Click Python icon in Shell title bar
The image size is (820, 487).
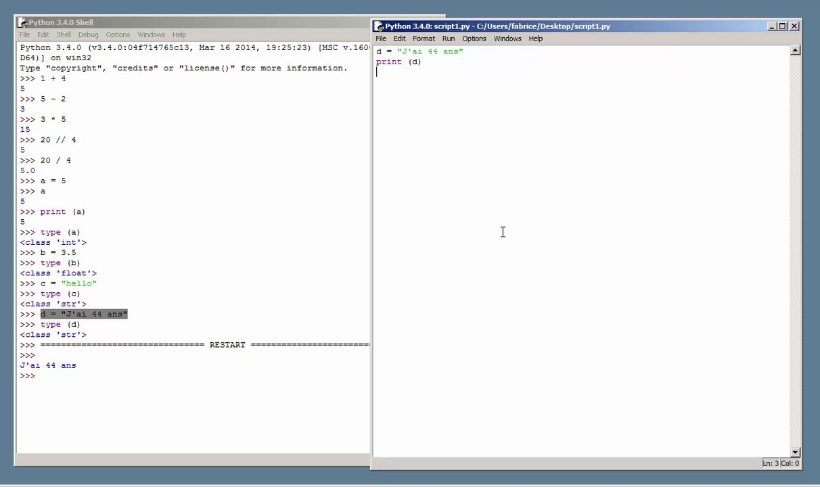tap(23, 22)
